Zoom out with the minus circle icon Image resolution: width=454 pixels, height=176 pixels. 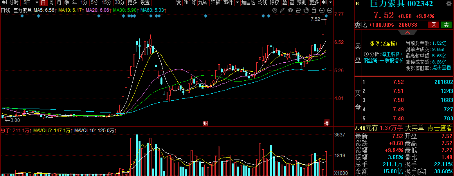[x=330, y=11]
